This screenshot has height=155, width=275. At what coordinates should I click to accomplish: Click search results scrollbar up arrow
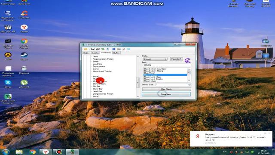[189, 69]
